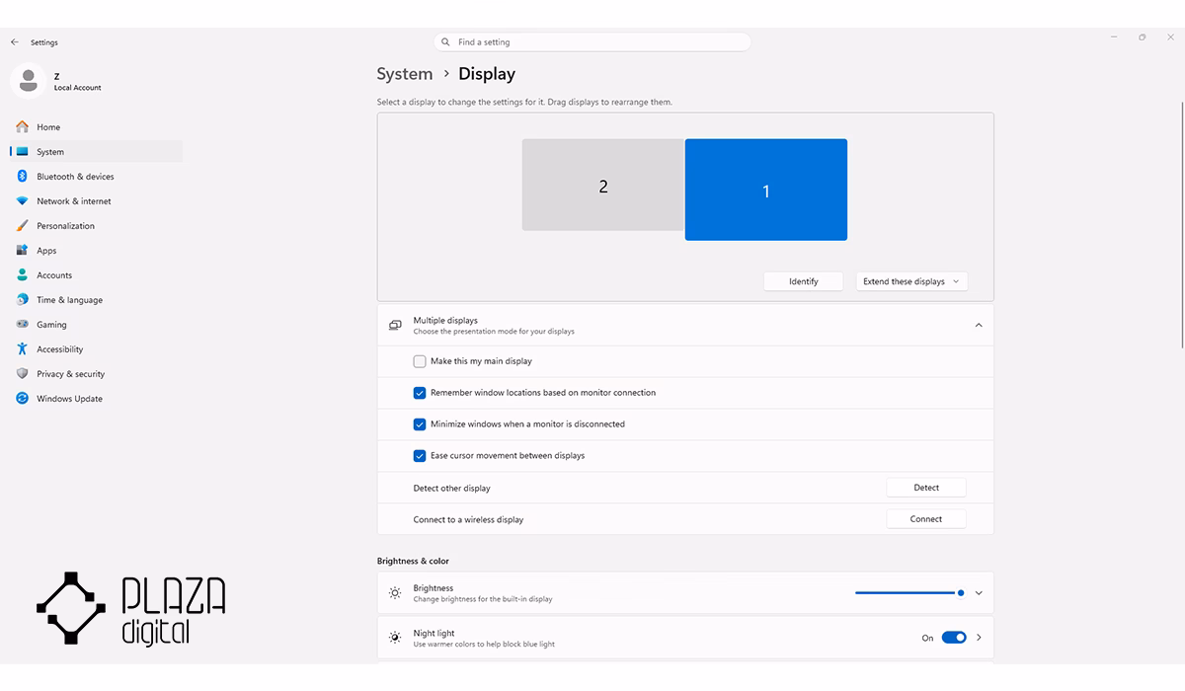Click the Privacy & security shield icon

click(22, 374)
